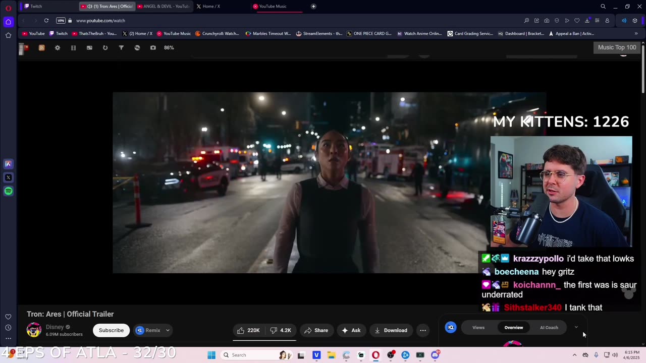Click the loop refresh icon in extension bar
The height and width of the screenshot is (363, 646).
[105, 47]
